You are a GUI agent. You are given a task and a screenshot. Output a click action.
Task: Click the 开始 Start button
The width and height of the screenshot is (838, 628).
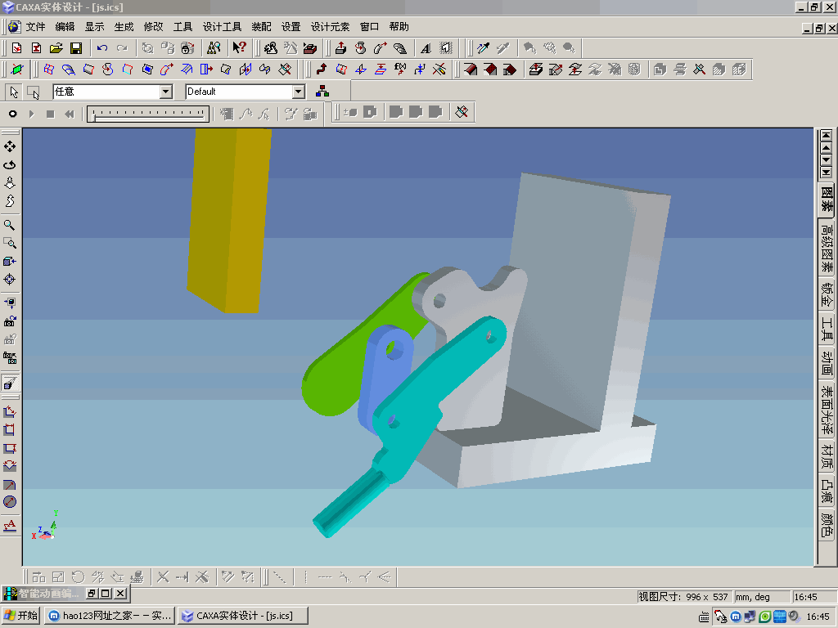tap(20, 616)
